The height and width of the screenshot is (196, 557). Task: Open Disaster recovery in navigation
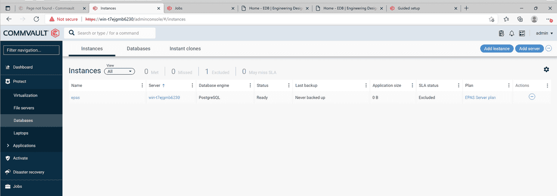(x=28, y=172)
